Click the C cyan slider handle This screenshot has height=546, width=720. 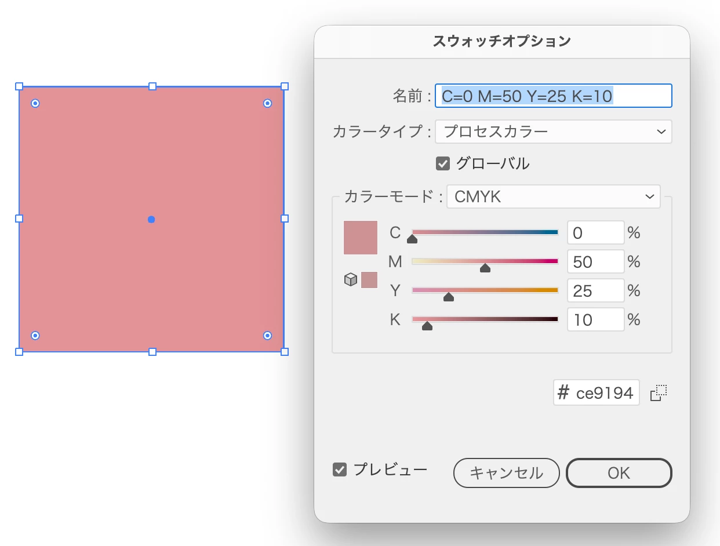412,239
